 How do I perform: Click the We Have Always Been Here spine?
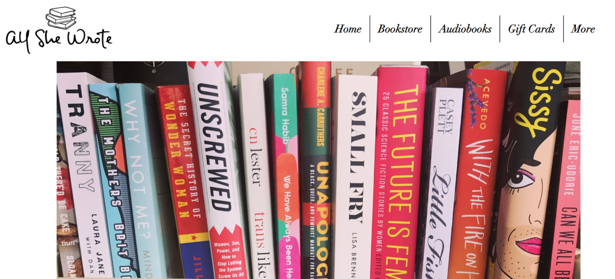click(283, 176)
